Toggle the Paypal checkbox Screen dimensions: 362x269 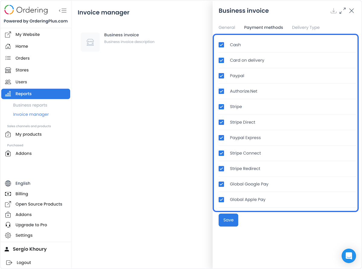click(x=221, y=76)
